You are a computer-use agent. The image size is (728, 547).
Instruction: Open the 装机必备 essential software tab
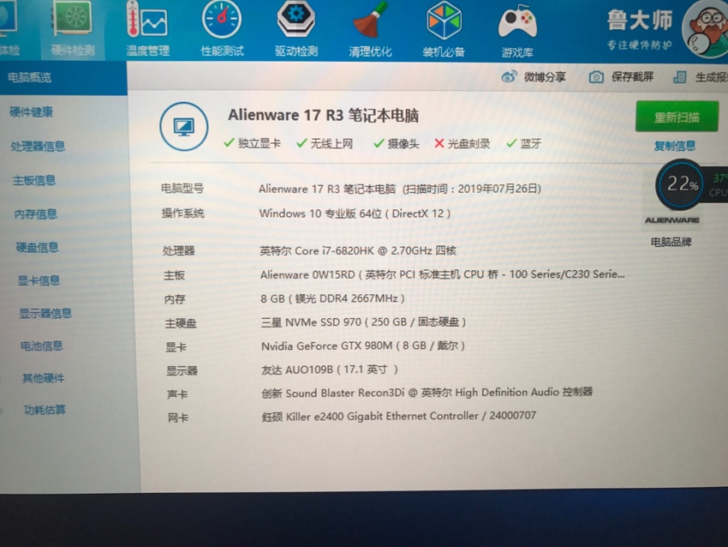click(x=444, y=30)
